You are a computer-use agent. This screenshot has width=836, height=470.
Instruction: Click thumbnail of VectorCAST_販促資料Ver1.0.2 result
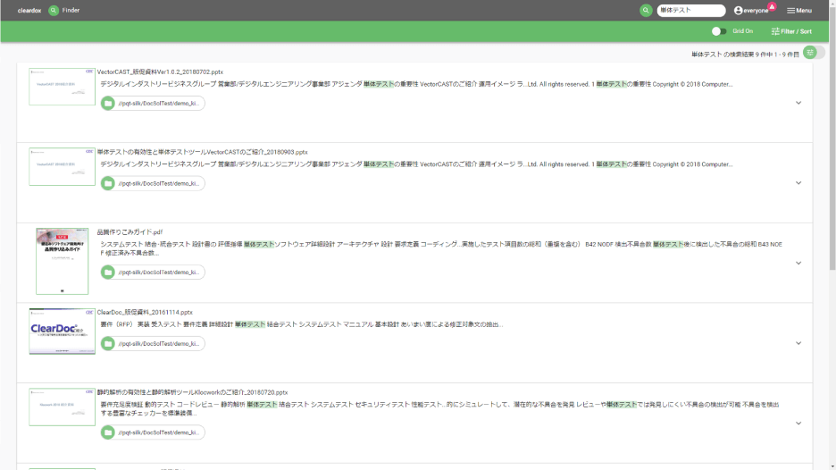pyautogui.click(x=62, y=87)
